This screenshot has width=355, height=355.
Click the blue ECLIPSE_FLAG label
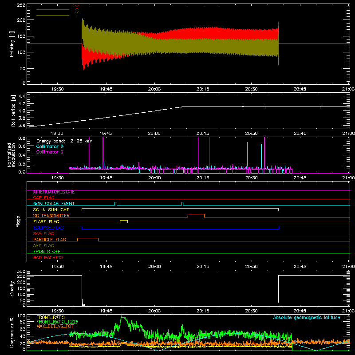click(x=48, y=228)
